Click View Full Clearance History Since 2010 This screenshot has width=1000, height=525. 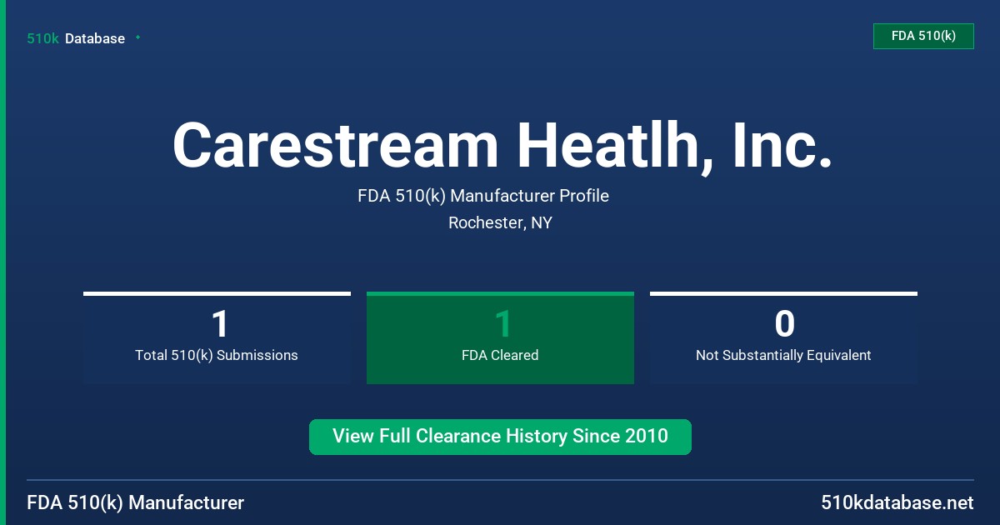500,437
